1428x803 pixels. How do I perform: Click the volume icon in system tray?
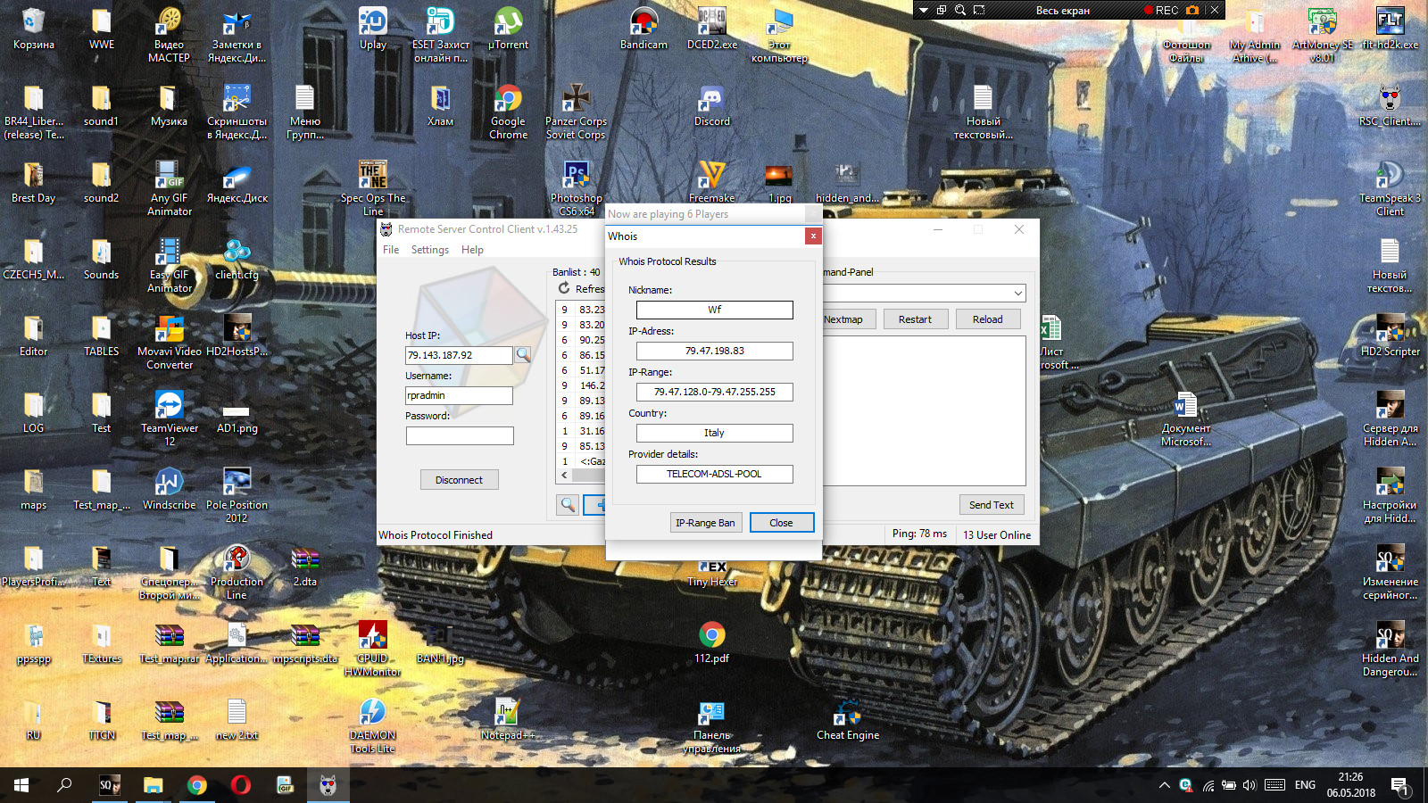[x=1249, y=785]
